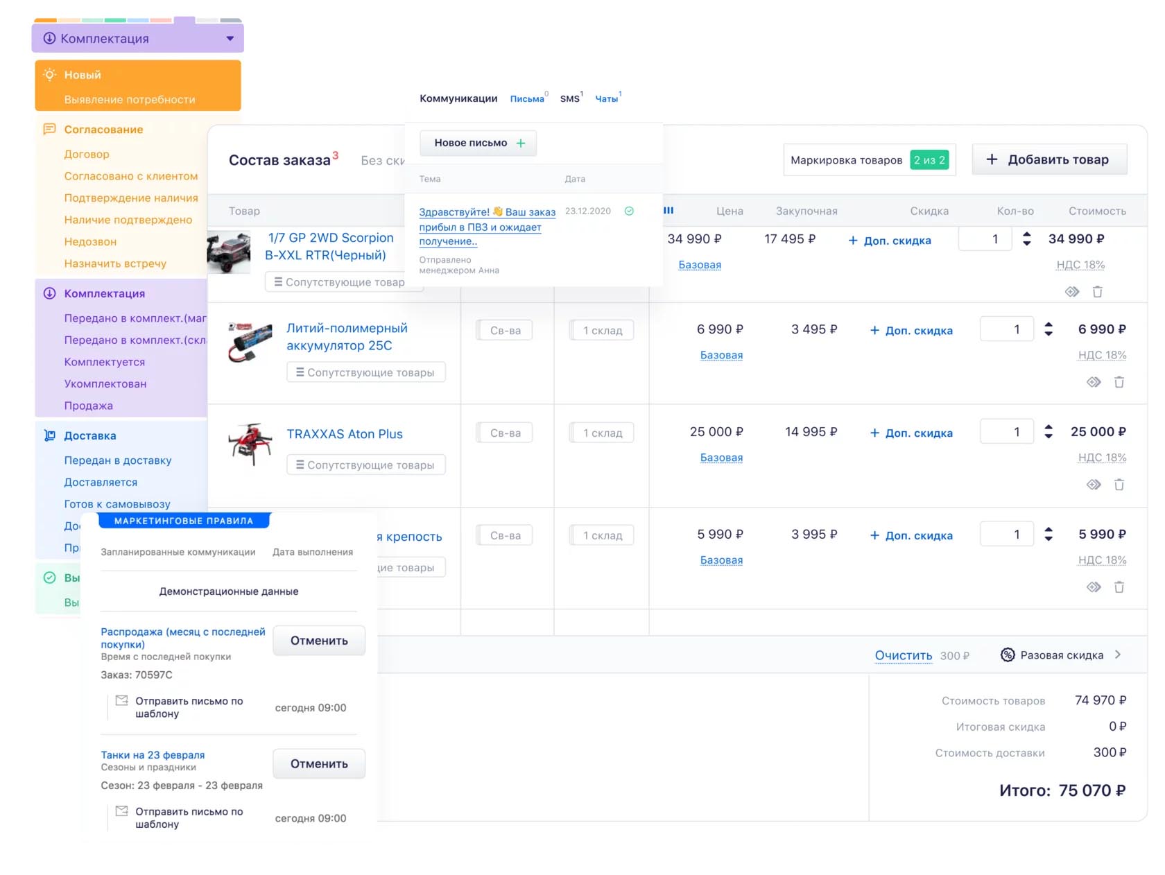The height and width of the screenshot is (875, 1165).
Task: Click Базовая price type in the 25 000 ₽ row
Action: pyautogui.click(x=721, y=457)
